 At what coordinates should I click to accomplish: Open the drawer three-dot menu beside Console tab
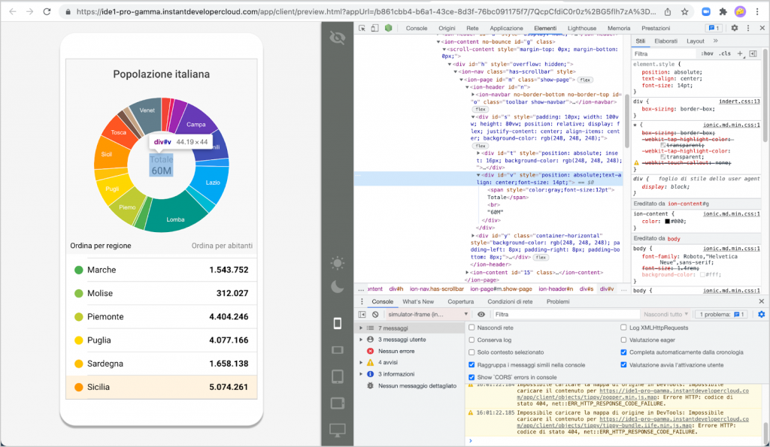click(362, 301)
